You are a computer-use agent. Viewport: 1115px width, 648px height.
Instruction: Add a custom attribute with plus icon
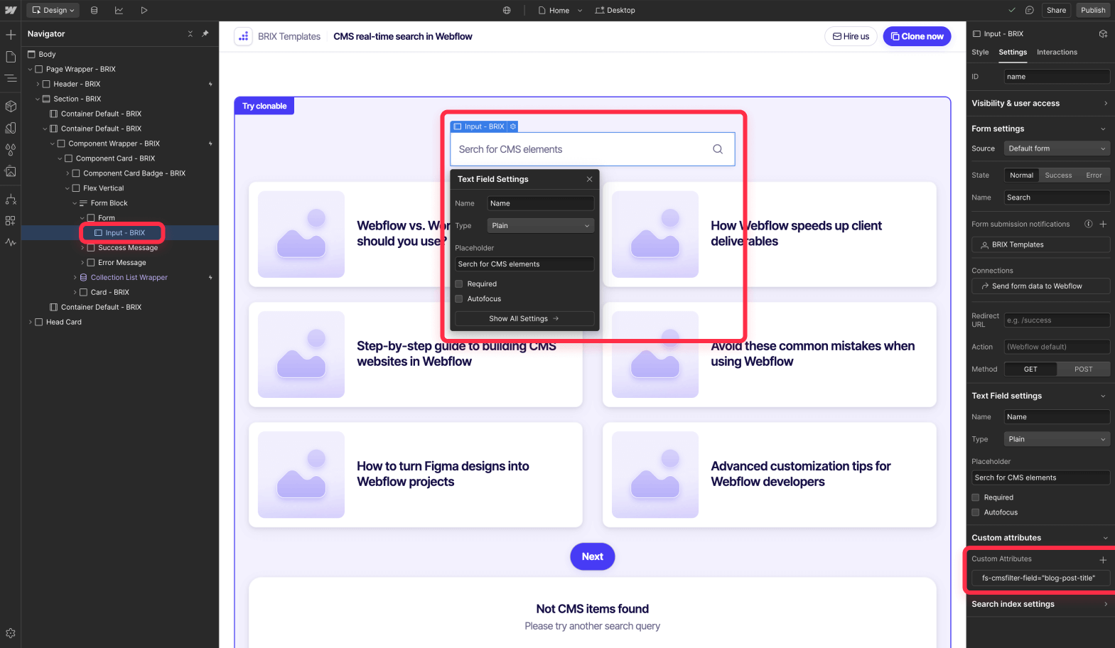[1103, 559]
